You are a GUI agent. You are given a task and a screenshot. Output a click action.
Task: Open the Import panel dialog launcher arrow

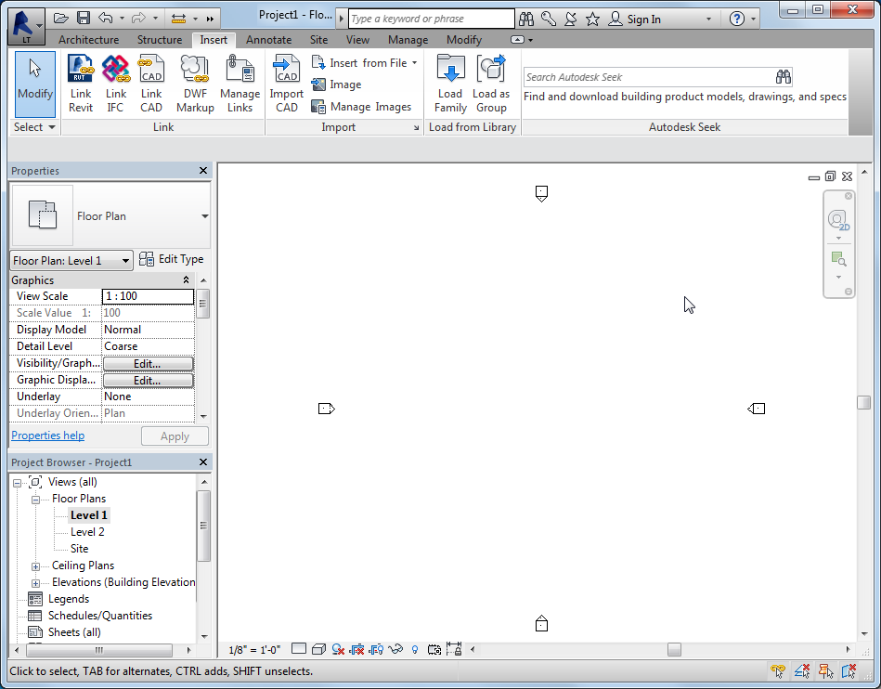tap(416, 128)
